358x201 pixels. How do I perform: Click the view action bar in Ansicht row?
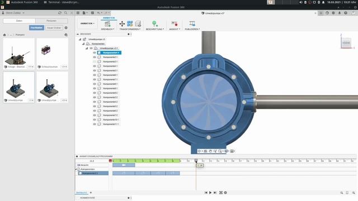pos(124,165)
